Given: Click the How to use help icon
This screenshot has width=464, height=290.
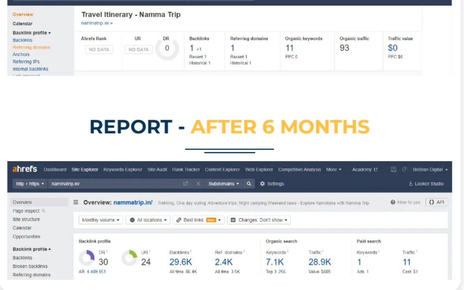Looking at the screenshot, I should pyautogui.click(x=393, y=202).
